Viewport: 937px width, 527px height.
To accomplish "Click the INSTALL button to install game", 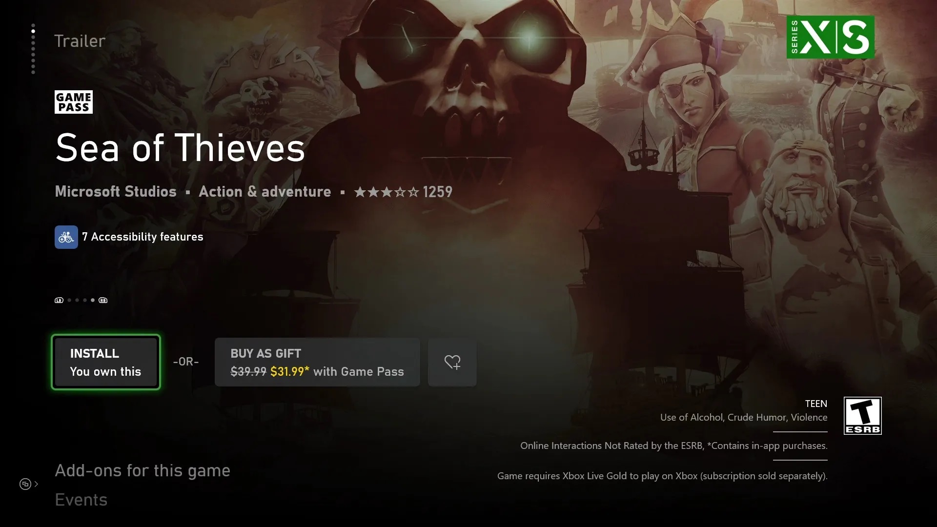I will click(x=105, y=362).
